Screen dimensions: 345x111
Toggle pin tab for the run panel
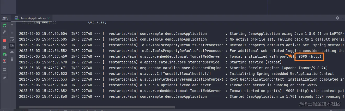tap(4, 78)
